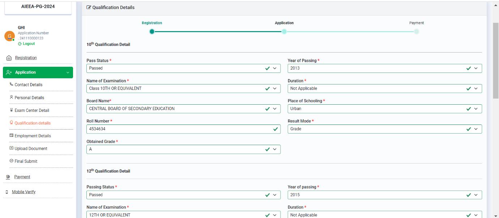Collapse the Application sidebar menu
499x218 pixels.
pyautogui.click(x=67, y=73)
